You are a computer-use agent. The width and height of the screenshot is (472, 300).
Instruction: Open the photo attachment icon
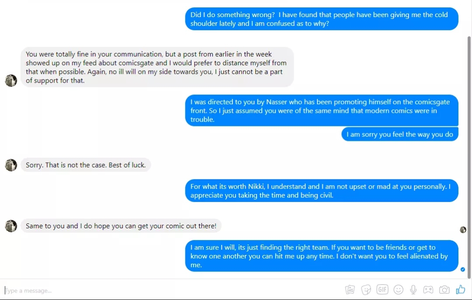(x=350, y=290)
